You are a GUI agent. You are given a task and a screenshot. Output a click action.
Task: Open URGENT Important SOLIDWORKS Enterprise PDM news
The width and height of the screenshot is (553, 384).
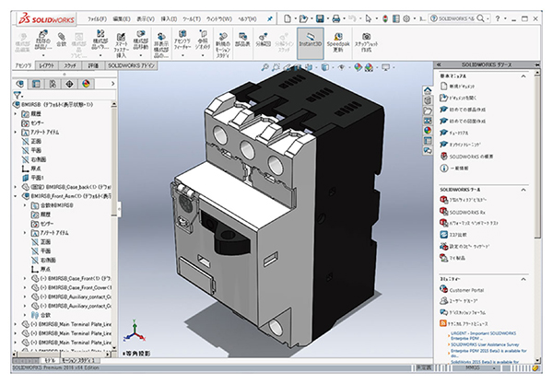[x=483, y=335]
